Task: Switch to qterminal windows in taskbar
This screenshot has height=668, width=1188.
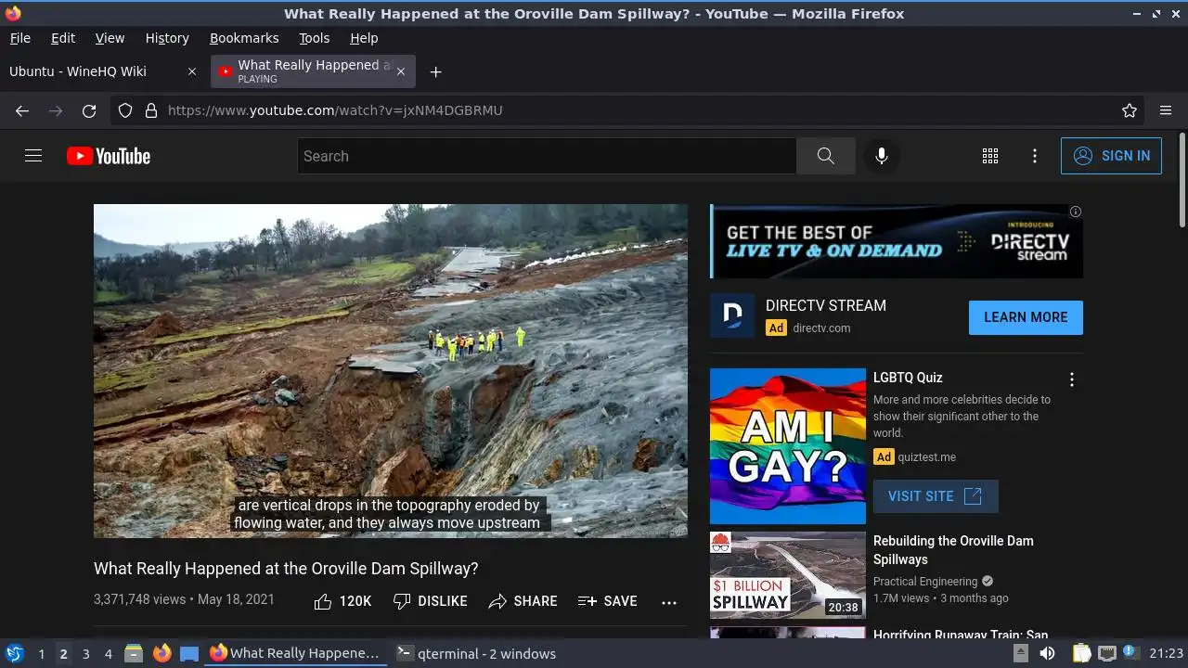Action: coord(477,653)
